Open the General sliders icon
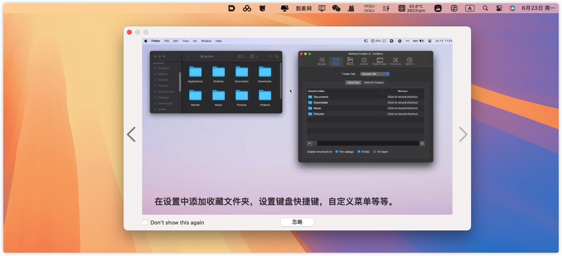562x256 pixels. pos(322,61)
